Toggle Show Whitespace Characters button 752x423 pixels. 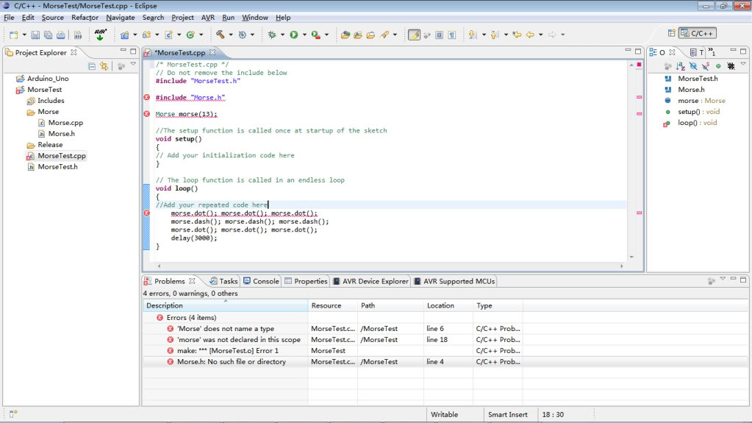pyautogui.click(x=452, y=35)
